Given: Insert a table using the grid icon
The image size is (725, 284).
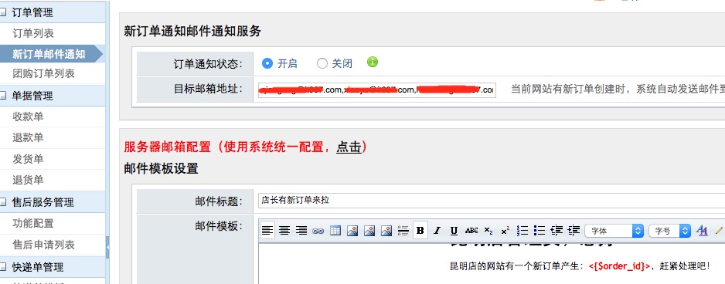Looking at the screenshot, I should click(335, 231).
